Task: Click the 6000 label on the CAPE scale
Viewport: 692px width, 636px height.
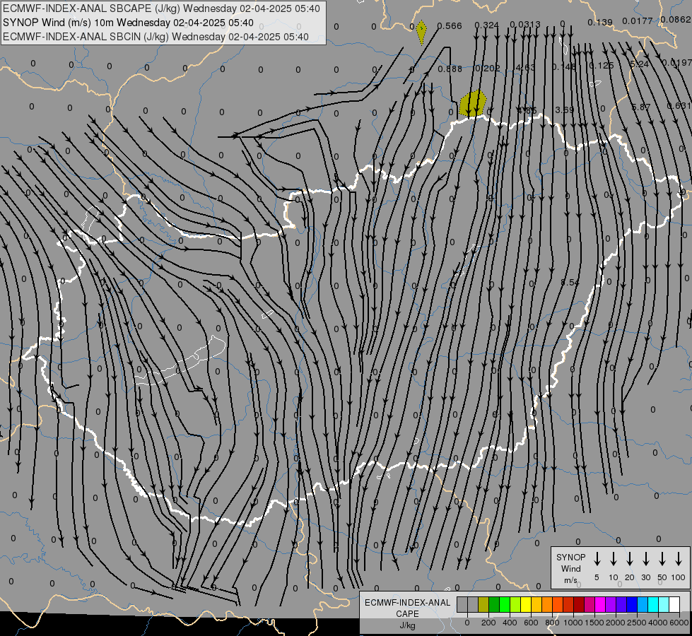Action: [x=679, y=623]
